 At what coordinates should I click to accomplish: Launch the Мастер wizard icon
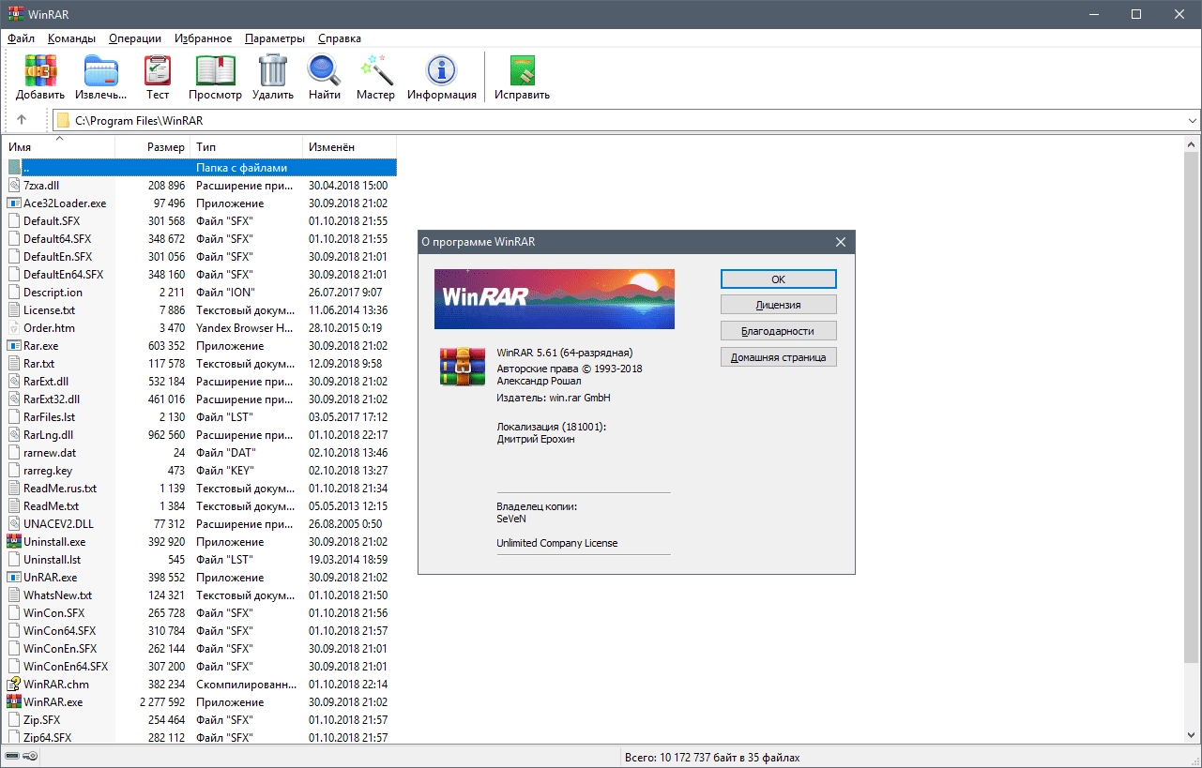pos(375,70)
